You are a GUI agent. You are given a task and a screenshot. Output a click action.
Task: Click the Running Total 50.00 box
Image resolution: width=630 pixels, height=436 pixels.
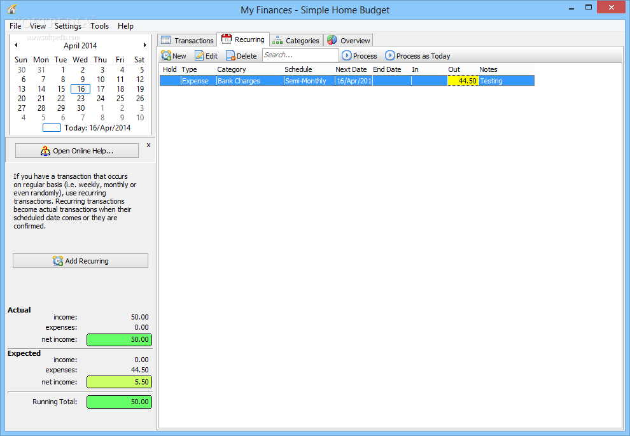pos(120,402)
